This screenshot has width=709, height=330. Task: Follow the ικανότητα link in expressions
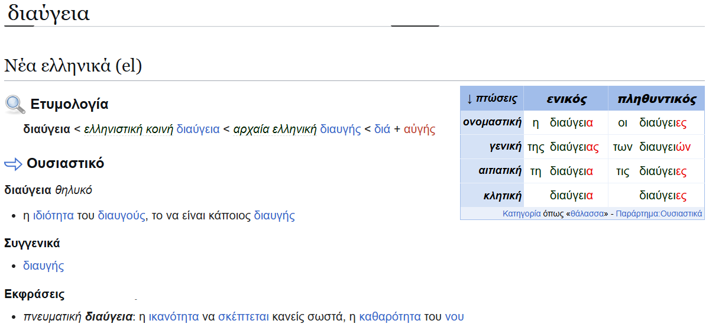pos(173,317)
